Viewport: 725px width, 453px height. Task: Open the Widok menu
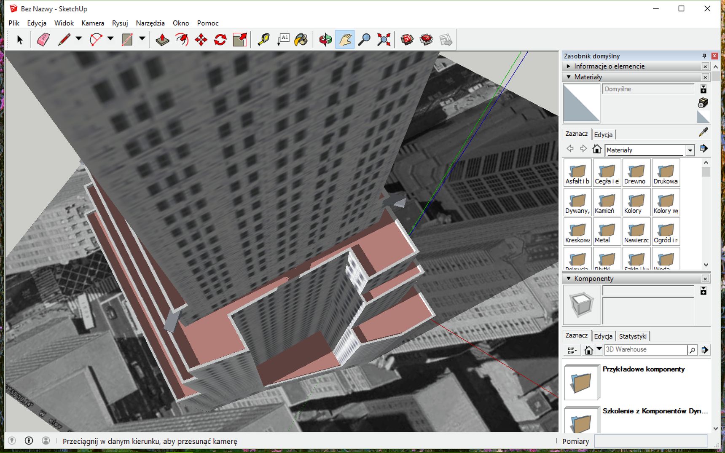click(x=64, y=23)
